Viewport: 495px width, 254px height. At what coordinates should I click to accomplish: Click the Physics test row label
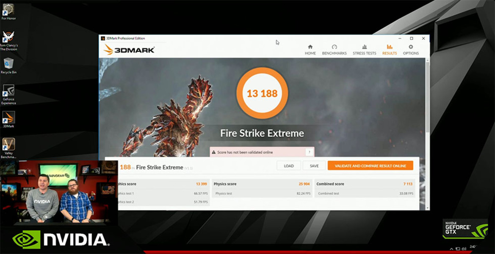coord(224,194)
